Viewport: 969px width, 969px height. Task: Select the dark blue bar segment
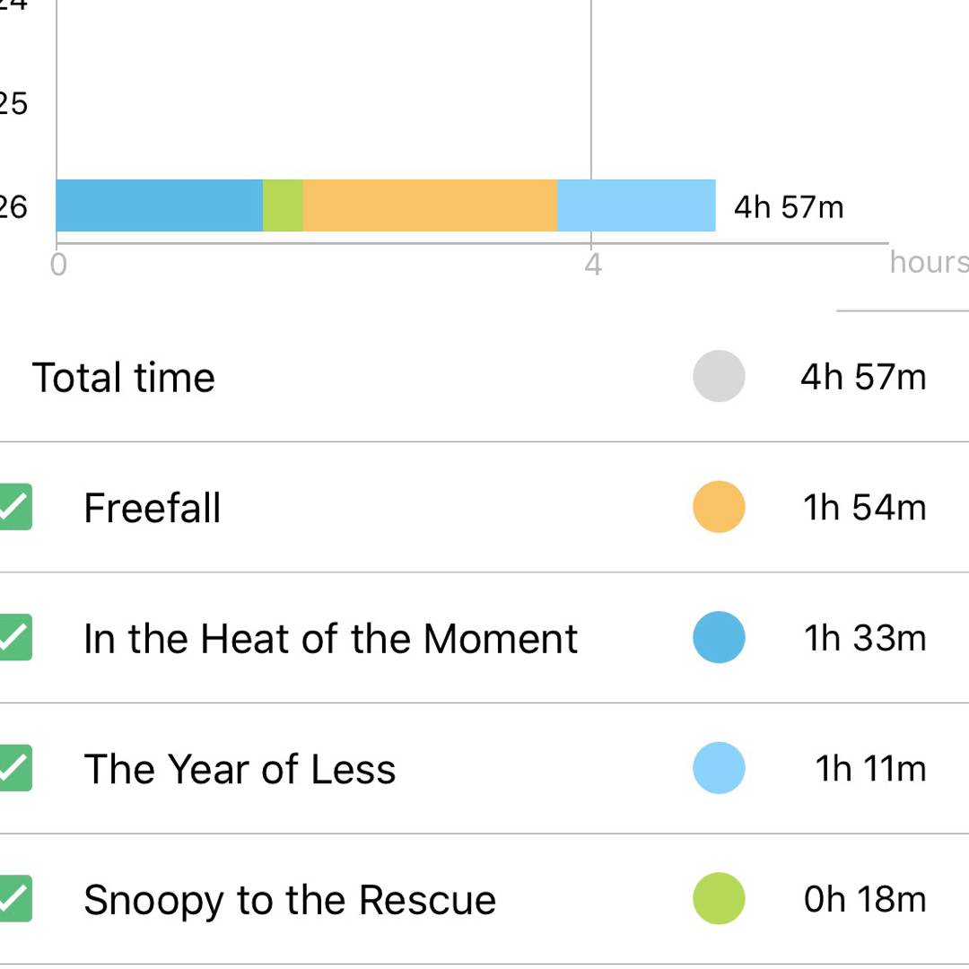click(159, 205)
